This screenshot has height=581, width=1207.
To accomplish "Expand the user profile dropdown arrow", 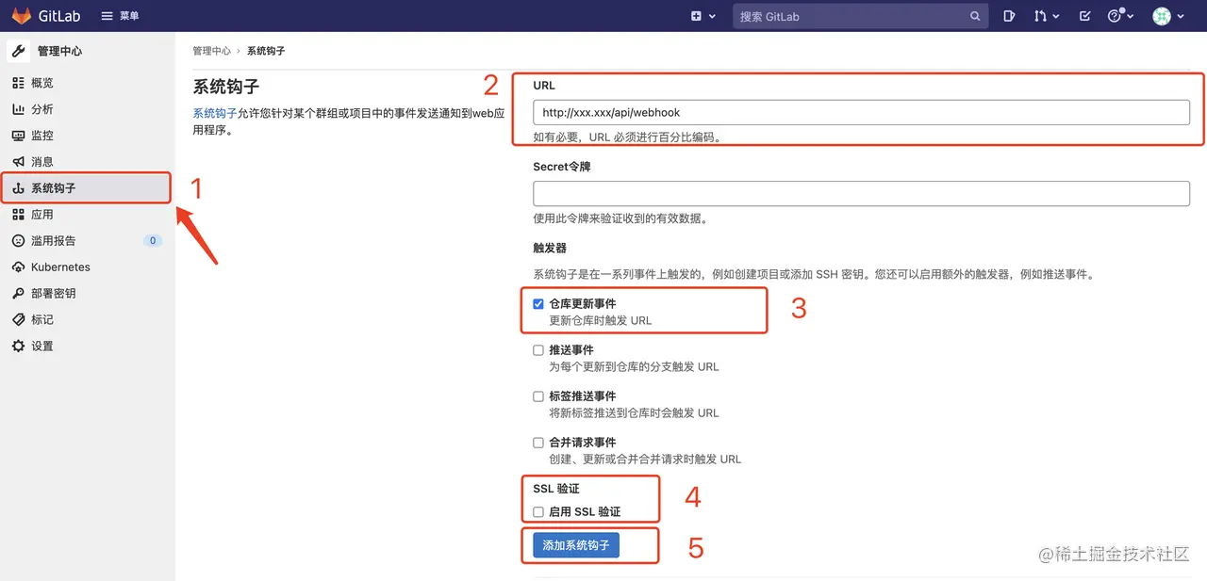I will [1181, 16].
